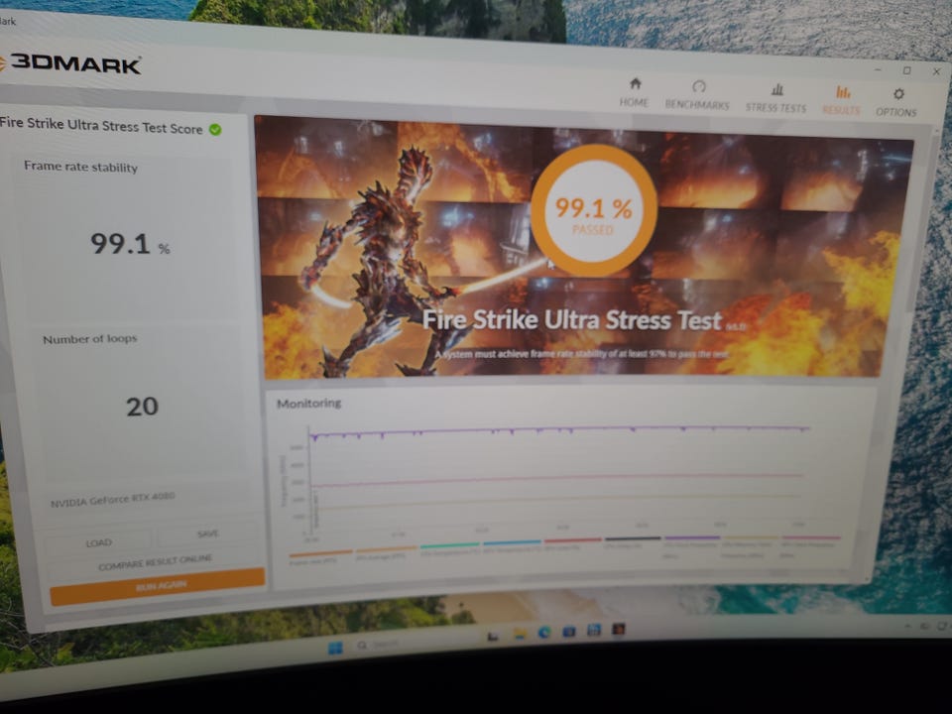Click the number of loops value 20
The width and height of the screenshot is (952, 714).
pyautogui.click(x=142, y=407)
